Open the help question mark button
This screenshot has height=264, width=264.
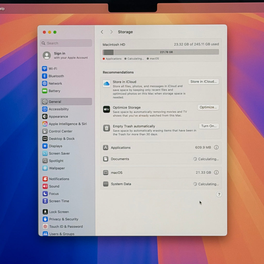coord(219,195)
